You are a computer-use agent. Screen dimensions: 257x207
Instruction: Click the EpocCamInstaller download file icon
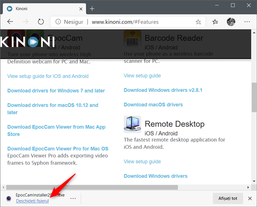pos(9,198)
